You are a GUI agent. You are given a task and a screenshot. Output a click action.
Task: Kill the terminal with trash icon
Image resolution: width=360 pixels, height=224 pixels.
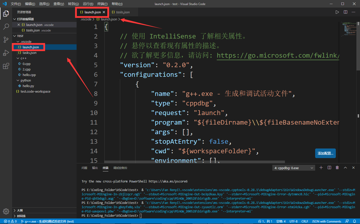click(x=337, y=168)
